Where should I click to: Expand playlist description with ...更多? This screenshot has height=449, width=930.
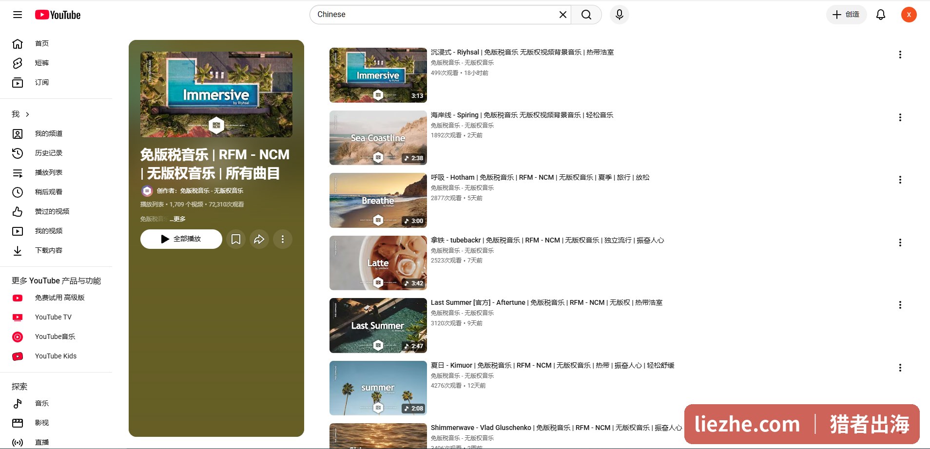[x=177, y=219]
